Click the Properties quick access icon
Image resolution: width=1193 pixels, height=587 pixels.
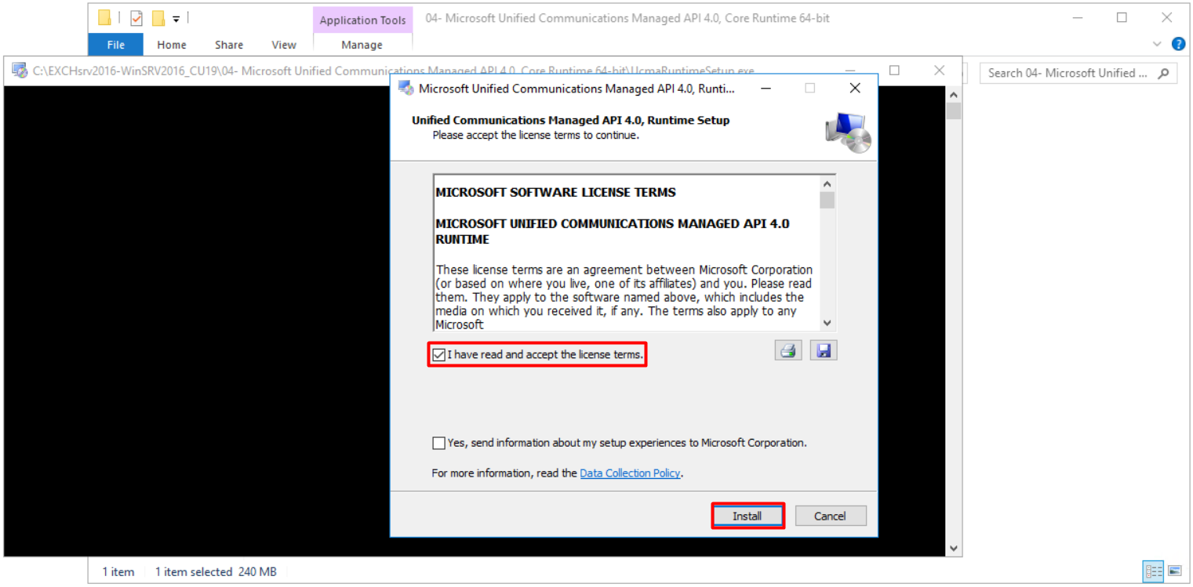pyautogui.click(x=136, y=18)
